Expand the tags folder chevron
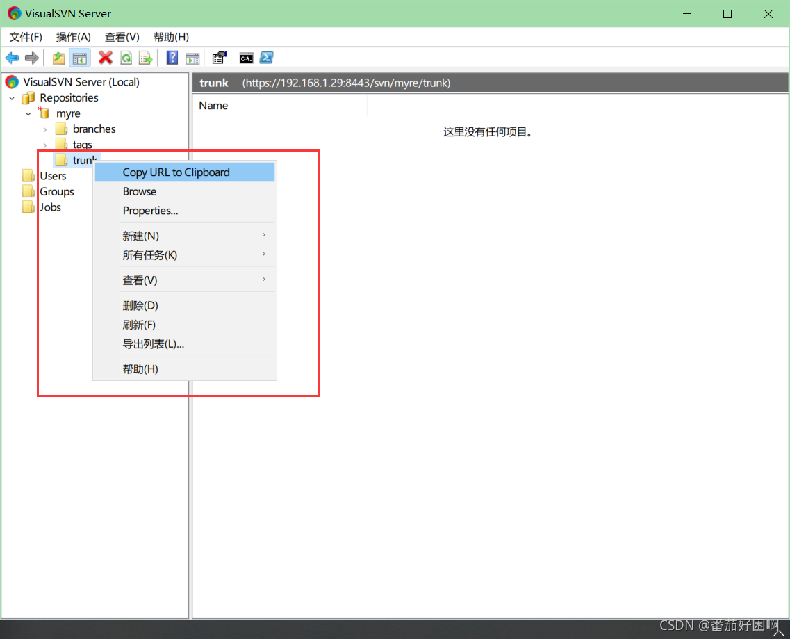The height and width of the screenshot is (639, 790). (x=45, y=144)
